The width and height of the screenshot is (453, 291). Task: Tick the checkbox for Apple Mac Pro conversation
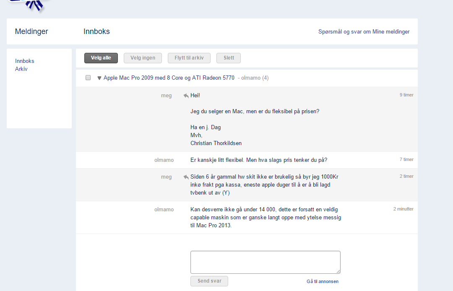point(88,78)
